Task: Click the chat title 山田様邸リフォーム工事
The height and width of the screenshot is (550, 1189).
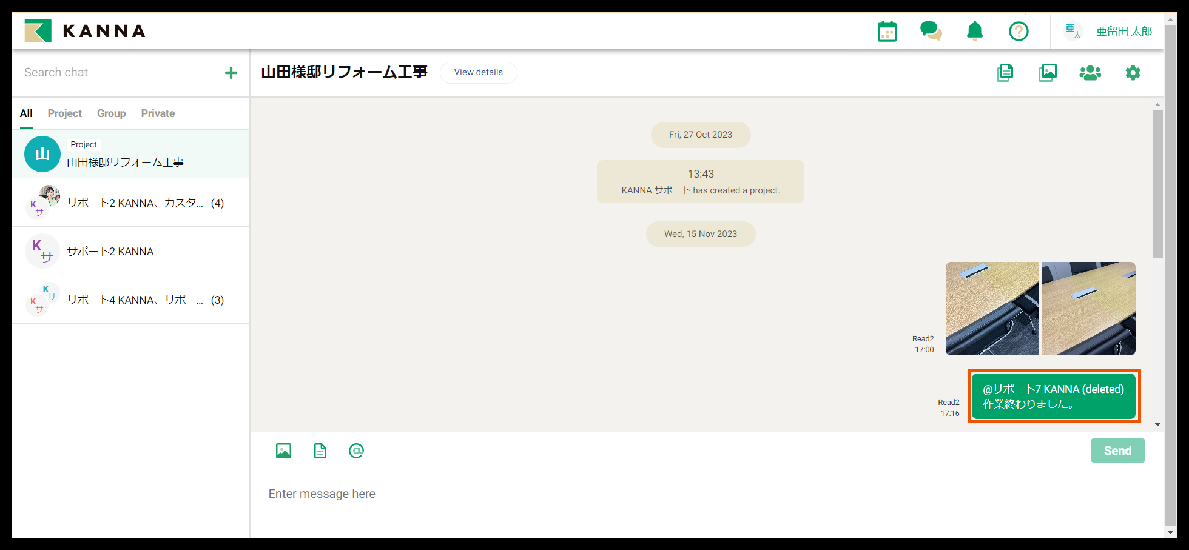Action: [344, 72]
